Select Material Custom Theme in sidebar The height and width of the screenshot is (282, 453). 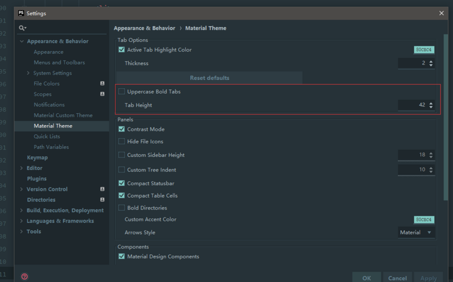coord(63,116)
